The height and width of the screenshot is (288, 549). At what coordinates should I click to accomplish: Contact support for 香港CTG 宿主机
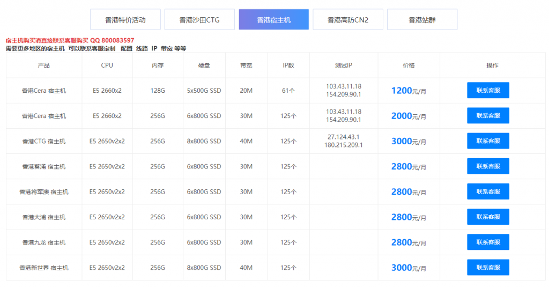coord(488,141)
